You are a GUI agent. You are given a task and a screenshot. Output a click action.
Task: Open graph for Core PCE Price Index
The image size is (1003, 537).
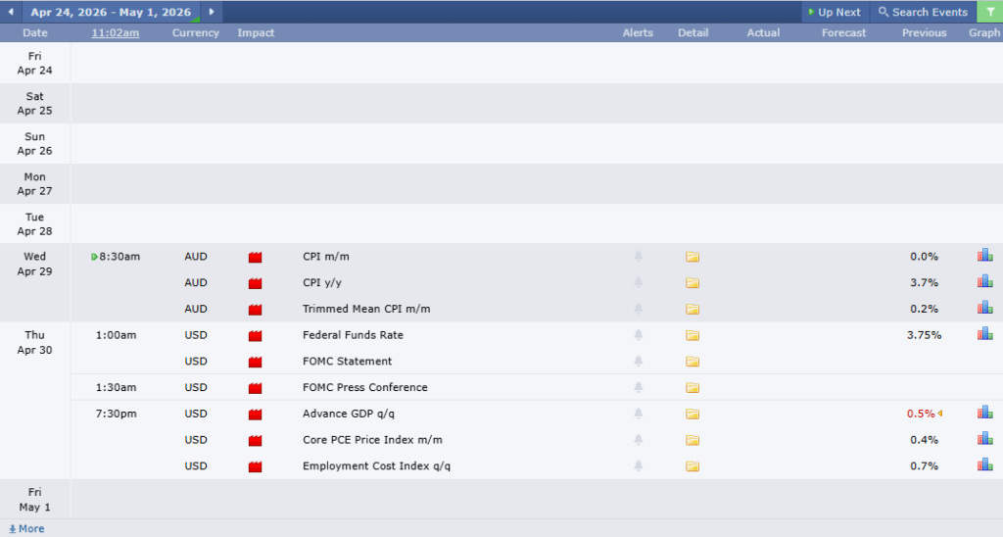coord(984,439)
